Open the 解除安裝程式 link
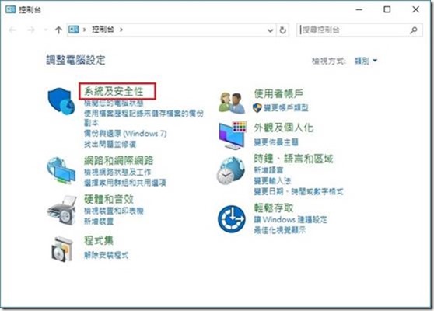The height and width of the screenshot is (311, 434). coord(107,255)
